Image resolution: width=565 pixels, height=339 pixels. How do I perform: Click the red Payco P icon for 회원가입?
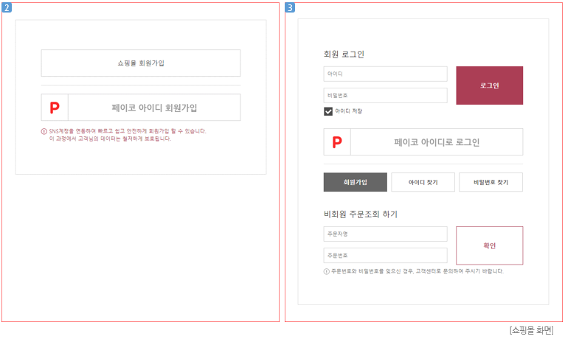pyautogui.click(x=54, y=108)
